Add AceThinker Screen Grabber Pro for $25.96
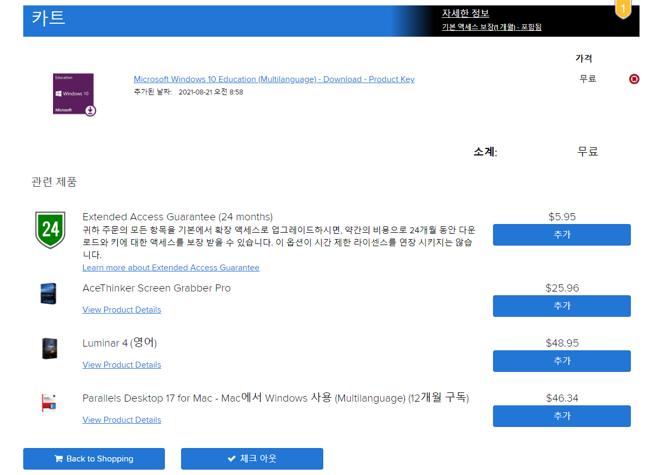The image size is (646, 475). tap(562, 306)
